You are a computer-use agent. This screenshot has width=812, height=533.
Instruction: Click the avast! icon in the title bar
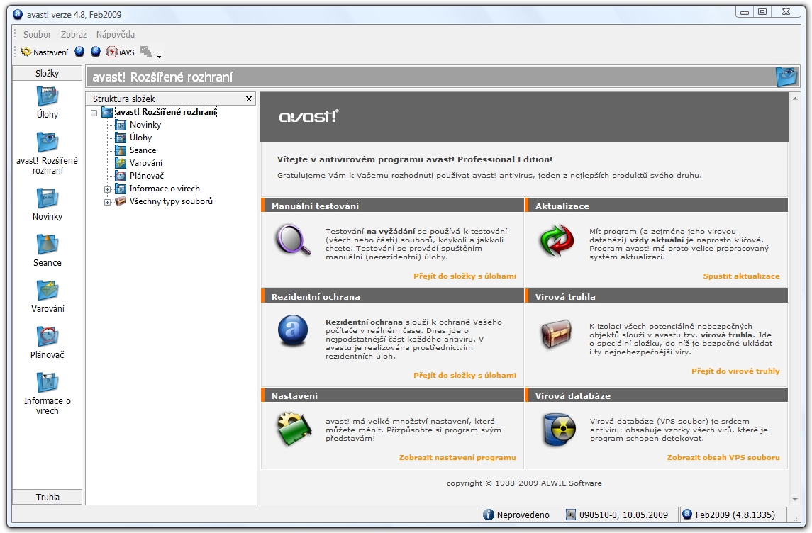(x=18, y=14)
